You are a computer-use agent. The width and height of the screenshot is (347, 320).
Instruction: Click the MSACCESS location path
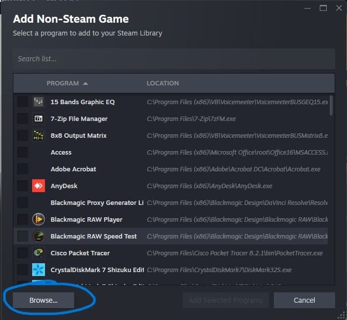tap(237, 153)
